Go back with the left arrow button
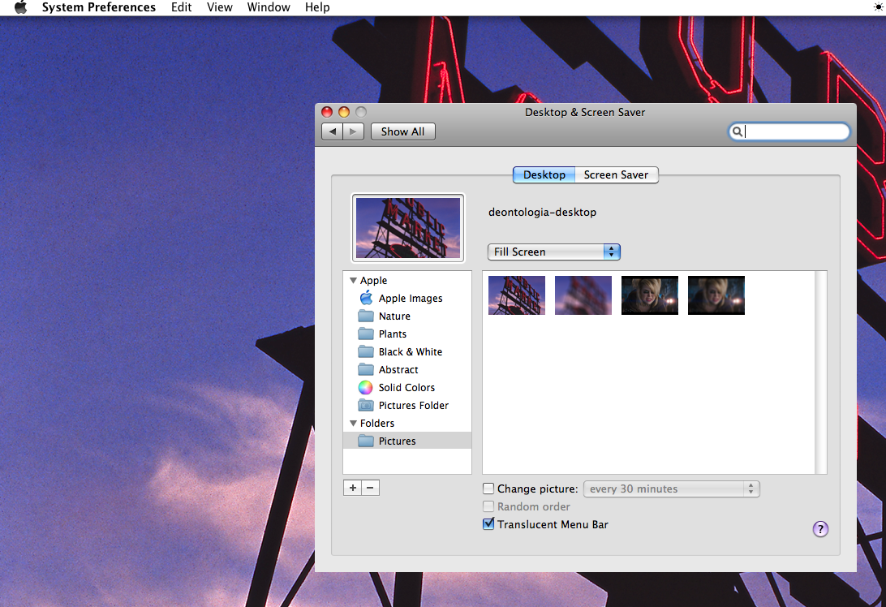The height and width of the screenshot is (607, 886). [x=333, y=131]
